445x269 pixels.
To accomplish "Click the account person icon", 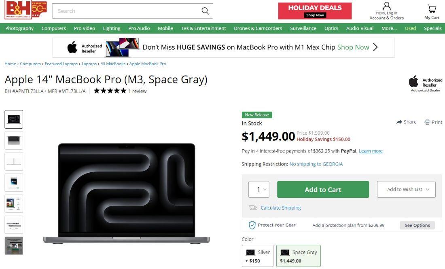I will coord(386,6).
